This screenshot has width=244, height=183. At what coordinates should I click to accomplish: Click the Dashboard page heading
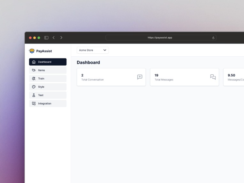tap(88, 62)
